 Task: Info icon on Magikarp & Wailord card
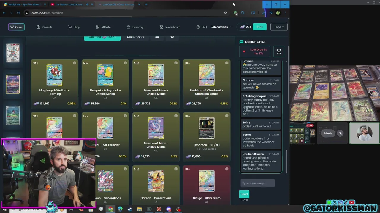[75, 63]
